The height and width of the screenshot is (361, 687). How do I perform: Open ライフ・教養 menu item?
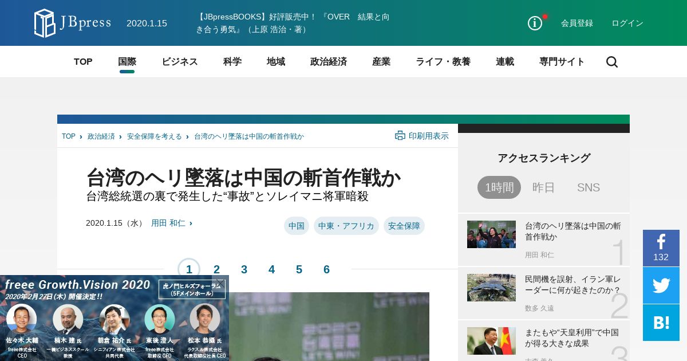point(443,62)
